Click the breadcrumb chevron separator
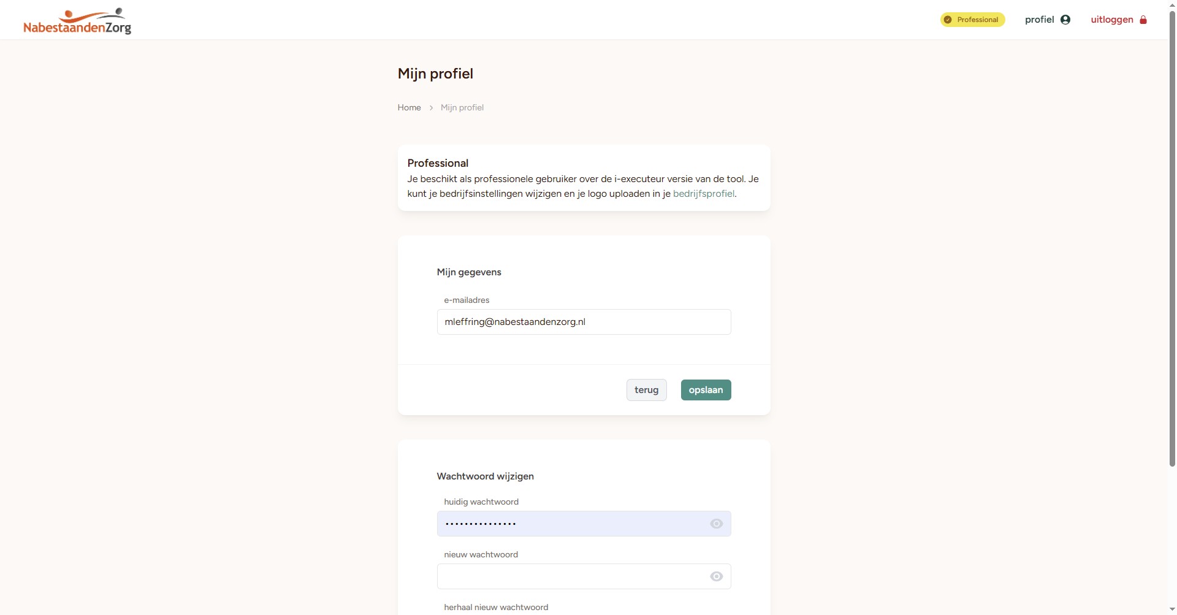The image size is (1177, 615). pyautogui.click(x=431, y=108)
